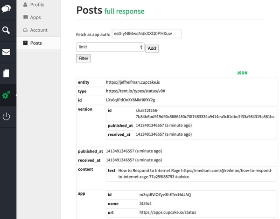This screenshot has width=280, height=219.
Task: Click the tent.io status type value
Action: coord(134,91)
